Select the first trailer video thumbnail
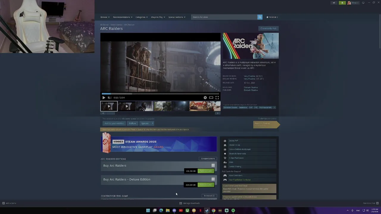The width and height of the screenshot is (381, 214). click(109, 106)
